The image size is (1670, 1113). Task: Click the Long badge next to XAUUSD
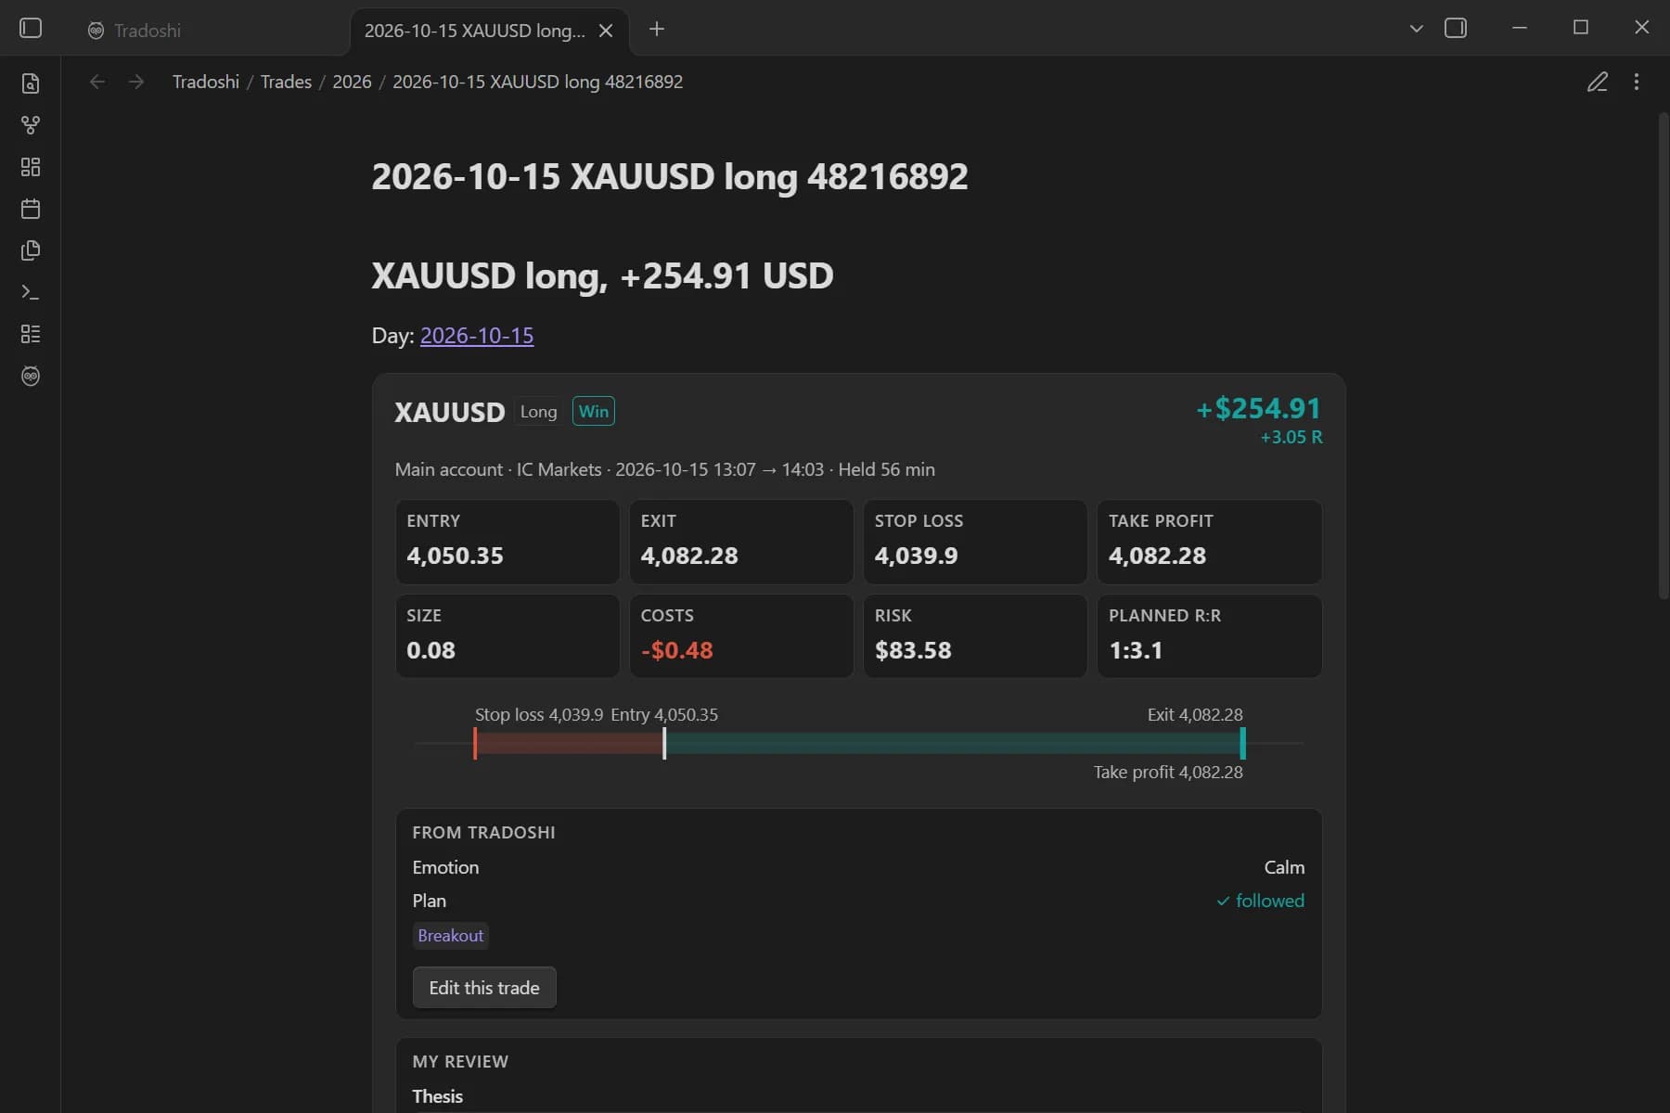[x=538, y=412]
